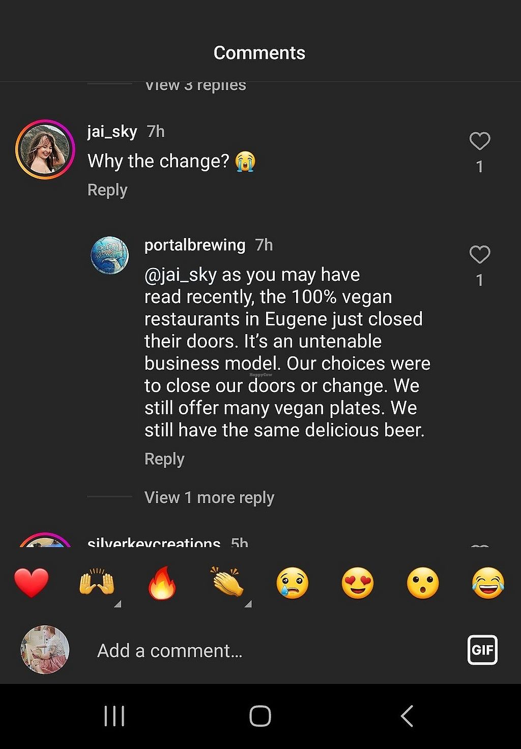Viewport: 521px width, 749px height.
Task: Tap the surprised face emoji
Action: click(x=423, y=583)
